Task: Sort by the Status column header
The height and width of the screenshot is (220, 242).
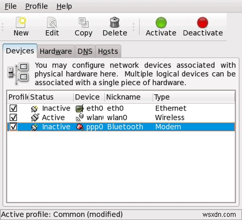Action: (x=51, y=97)
